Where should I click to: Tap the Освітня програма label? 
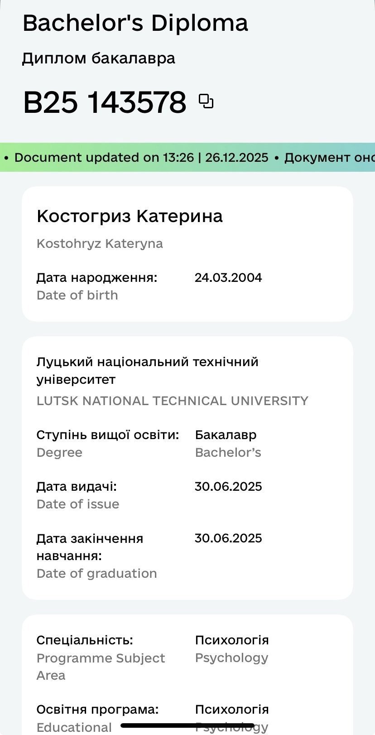point(97,710)
